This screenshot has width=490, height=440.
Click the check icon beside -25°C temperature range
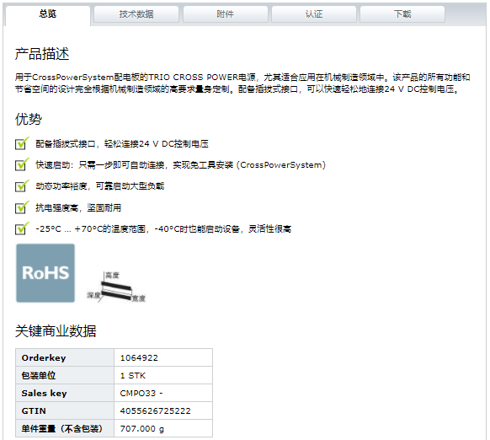(22, 228)
